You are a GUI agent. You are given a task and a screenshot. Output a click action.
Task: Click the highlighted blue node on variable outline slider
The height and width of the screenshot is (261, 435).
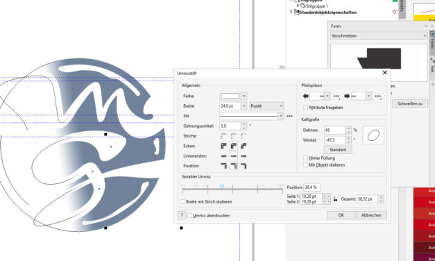tap(221, 187)
